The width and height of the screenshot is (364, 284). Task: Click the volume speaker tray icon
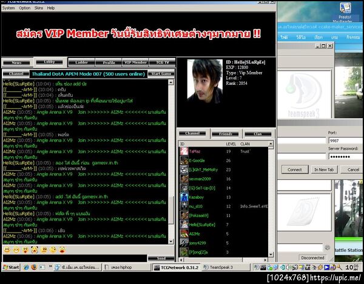tap(289, 267)
